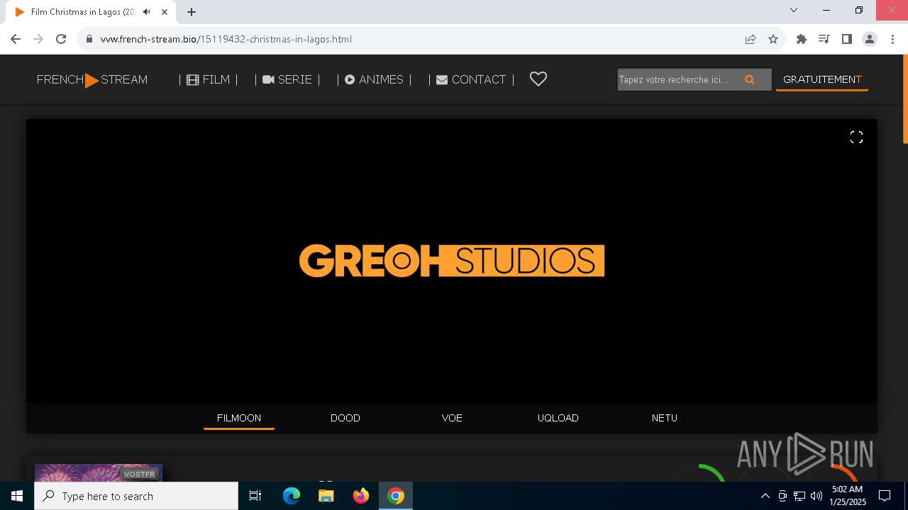Open the French Stream logo home link
The width and height of the screenshot is (908, 510).
click(92, 80)
